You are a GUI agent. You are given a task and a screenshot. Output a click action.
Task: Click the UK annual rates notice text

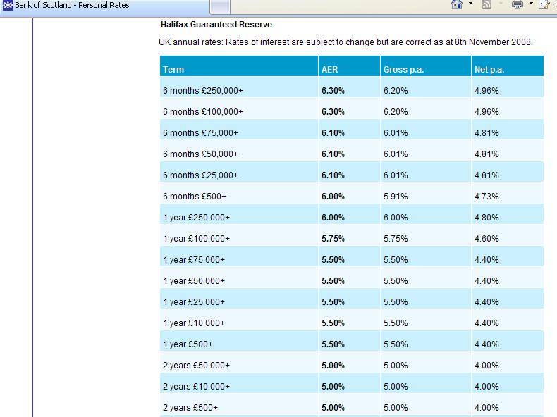coord(345,42)
